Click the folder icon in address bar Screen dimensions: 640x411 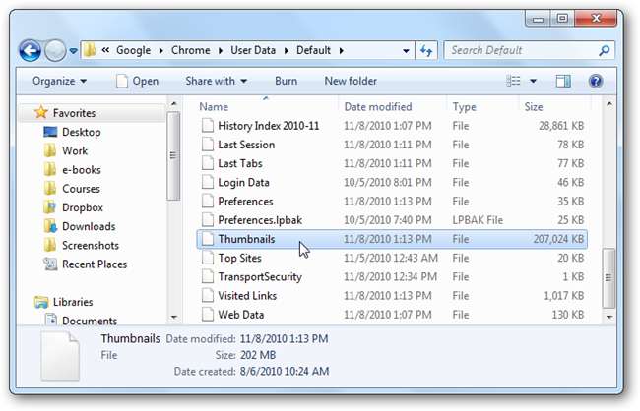[x=90, y=50]
